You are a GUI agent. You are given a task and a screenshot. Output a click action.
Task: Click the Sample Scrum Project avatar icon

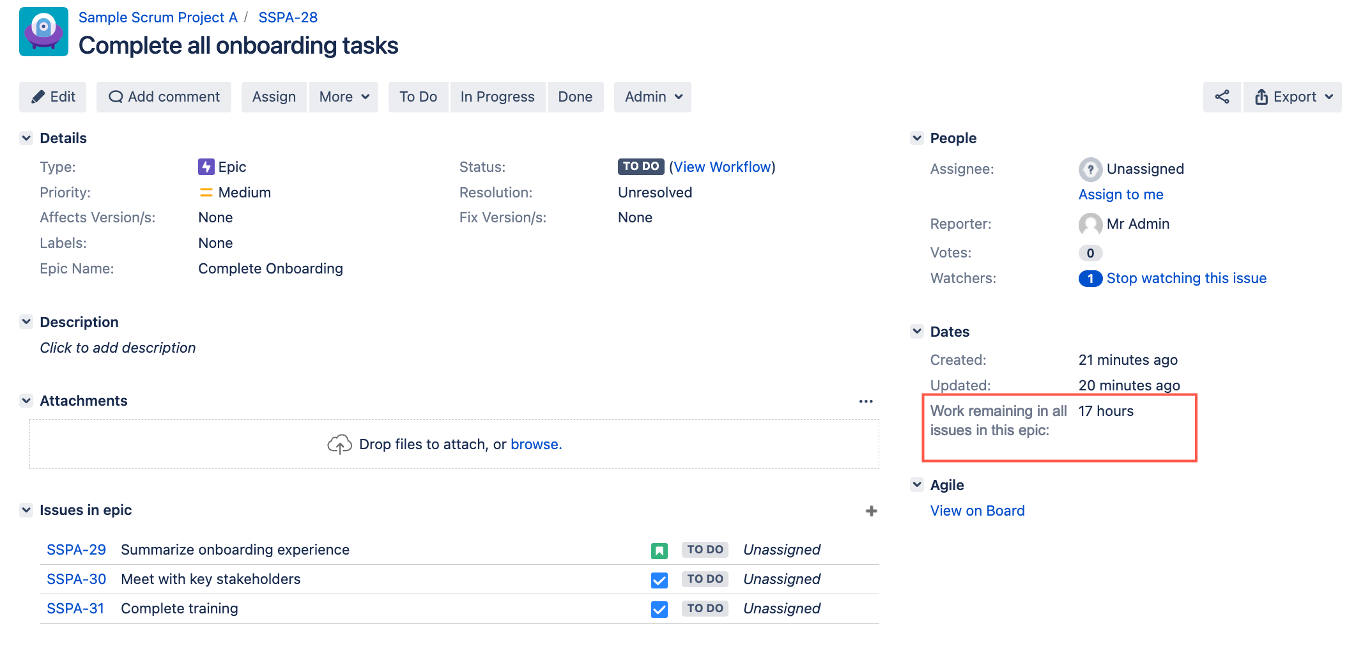coord(43,32)
